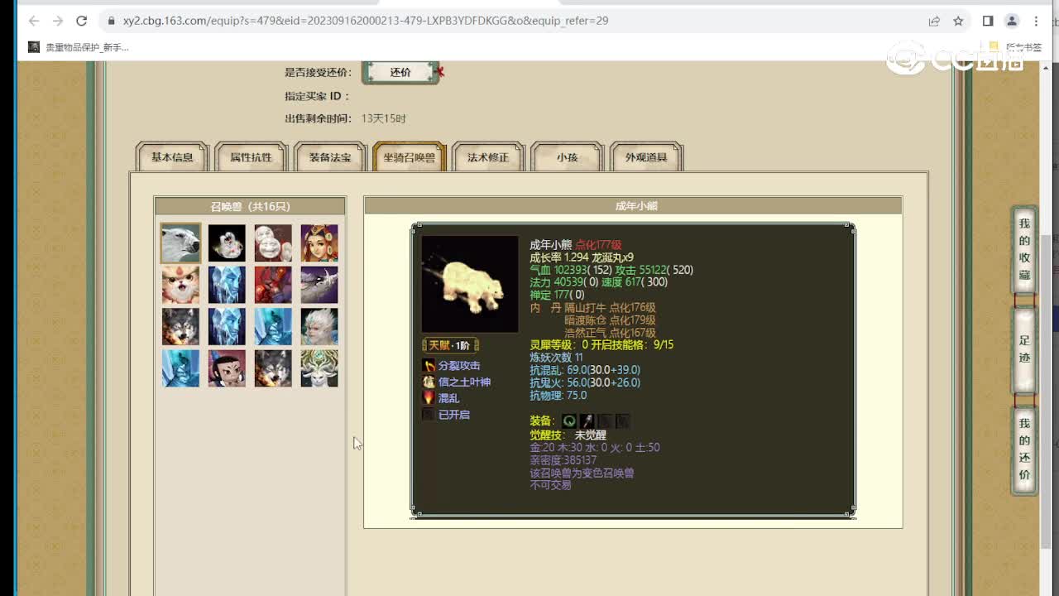Open the browser side panel
Screen dimensions: 1059x596
(988, 21)
